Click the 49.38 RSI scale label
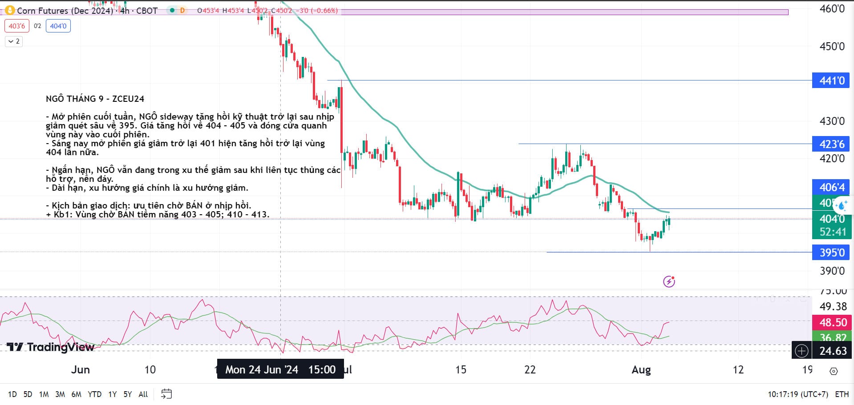This screenshot has height=405, width=854. pos(833,306)
